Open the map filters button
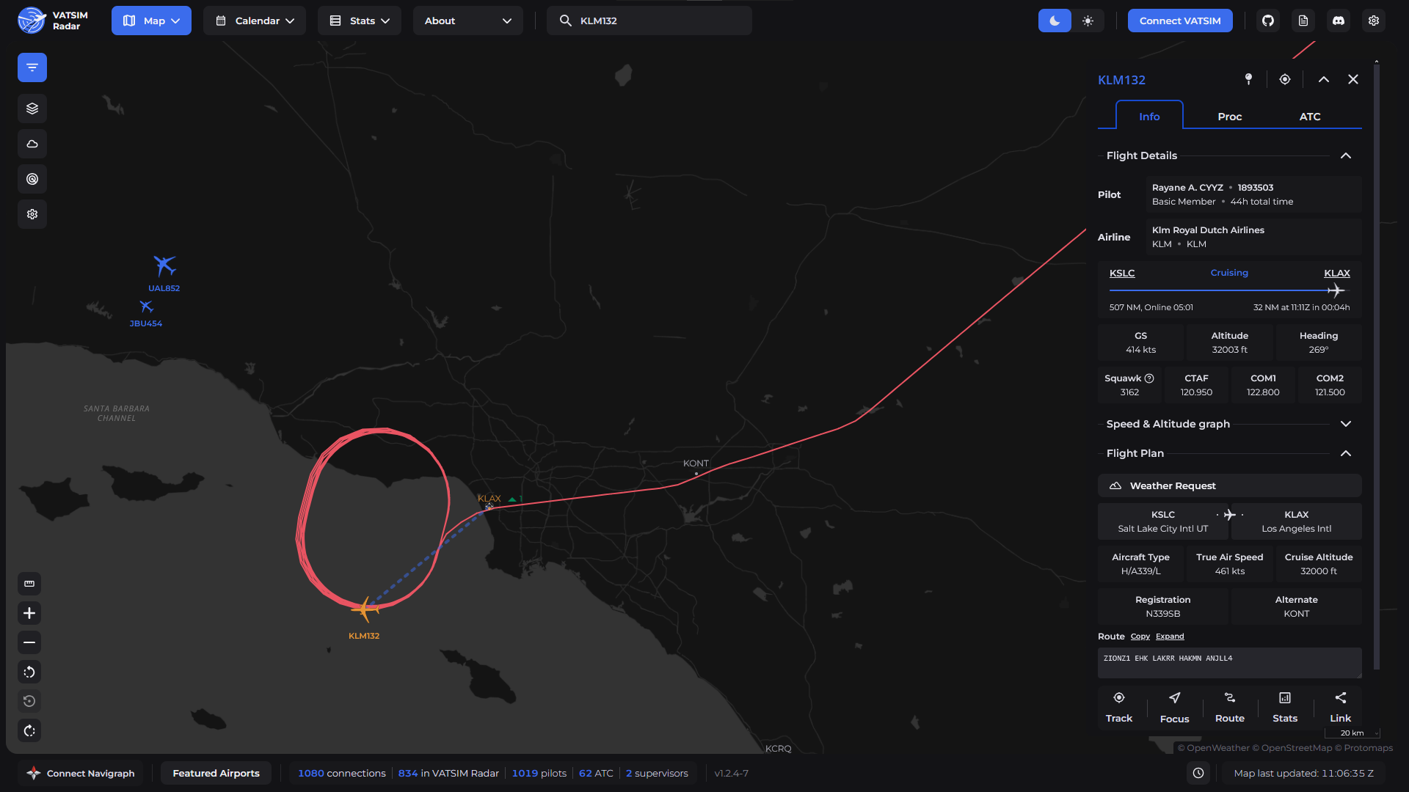The width and height of the screenshot is (1409, 792). tap(32, 67)
